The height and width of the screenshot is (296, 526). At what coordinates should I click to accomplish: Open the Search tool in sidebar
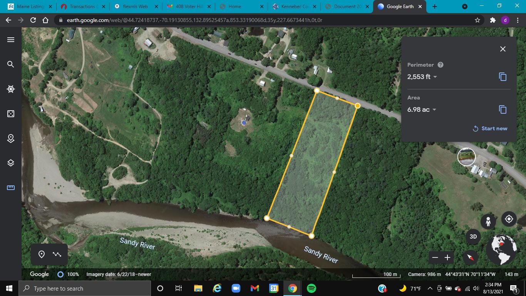(x=11, y=64)
